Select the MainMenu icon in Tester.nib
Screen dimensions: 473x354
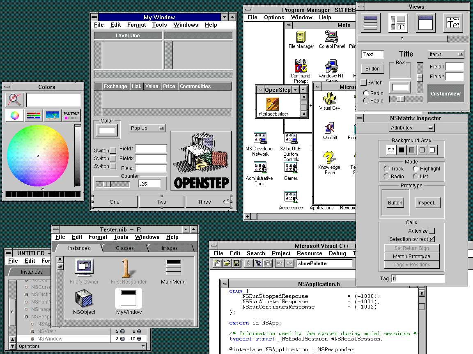pyautogui.click(x=173, y=268)
